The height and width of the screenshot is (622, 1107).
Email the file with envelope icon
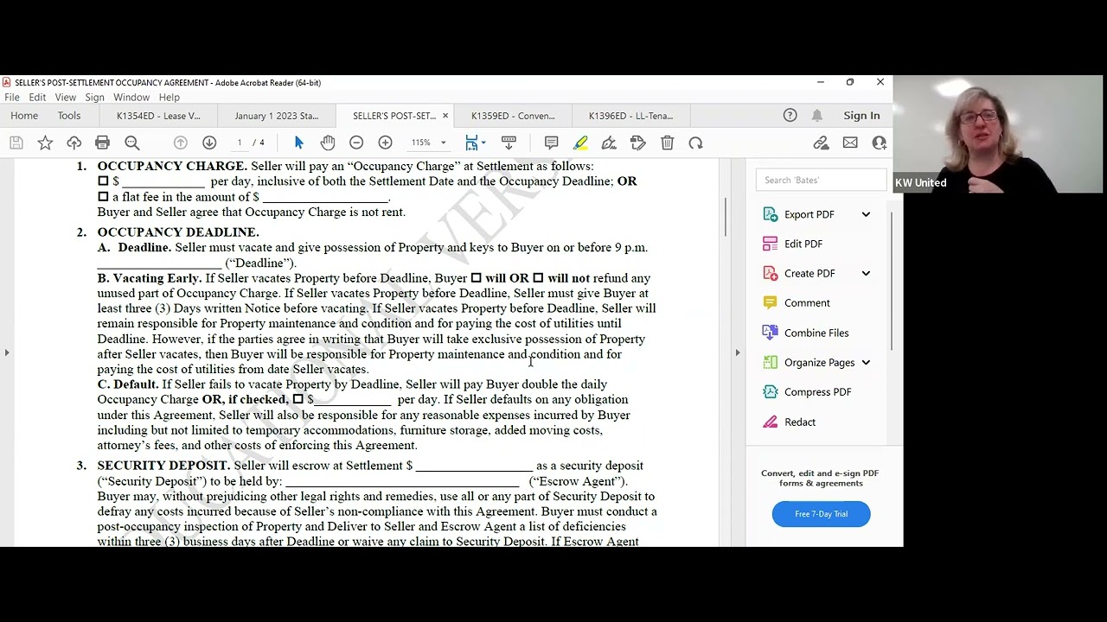pyautogui.click(x=850, y=143)
